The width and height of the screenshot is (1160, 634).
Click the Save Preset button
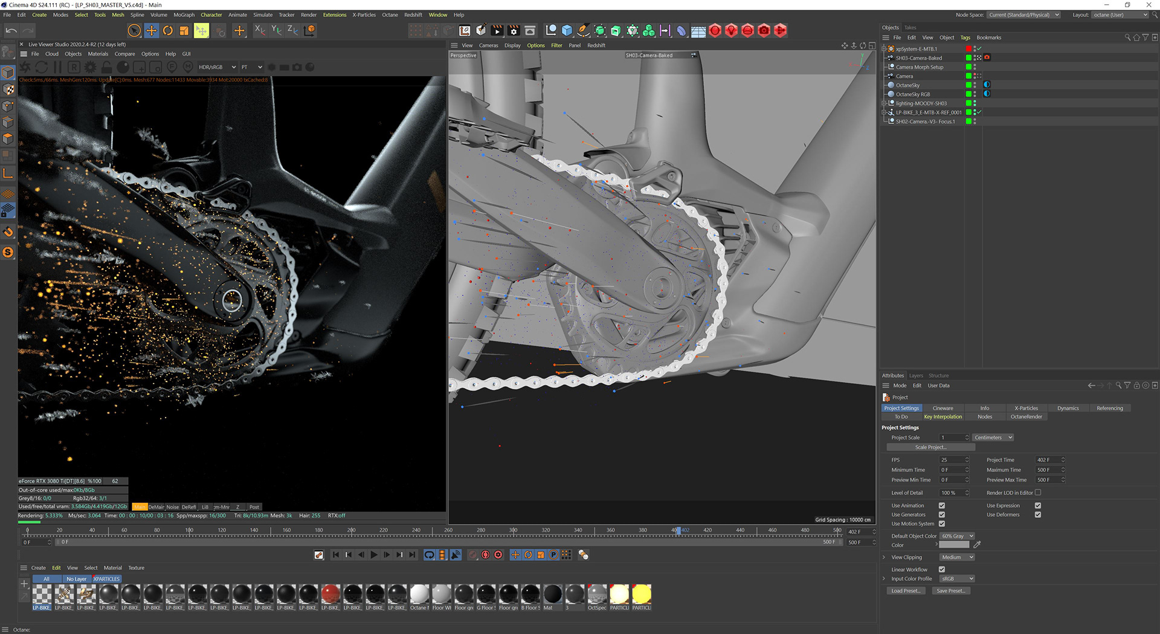950,590
